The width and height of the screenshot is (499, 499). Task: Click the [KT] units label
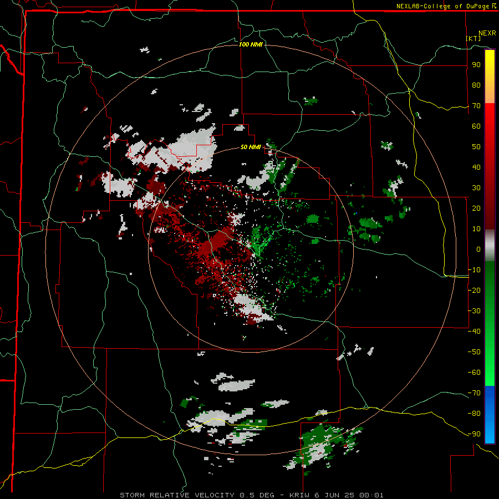click(x=473, y=38)
